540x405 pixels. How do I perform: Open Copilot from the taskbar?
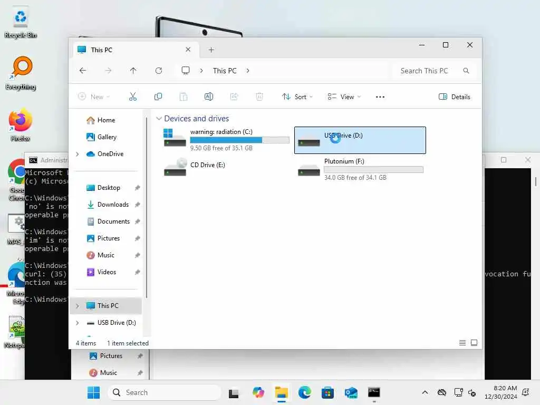(x=258, y=392)
